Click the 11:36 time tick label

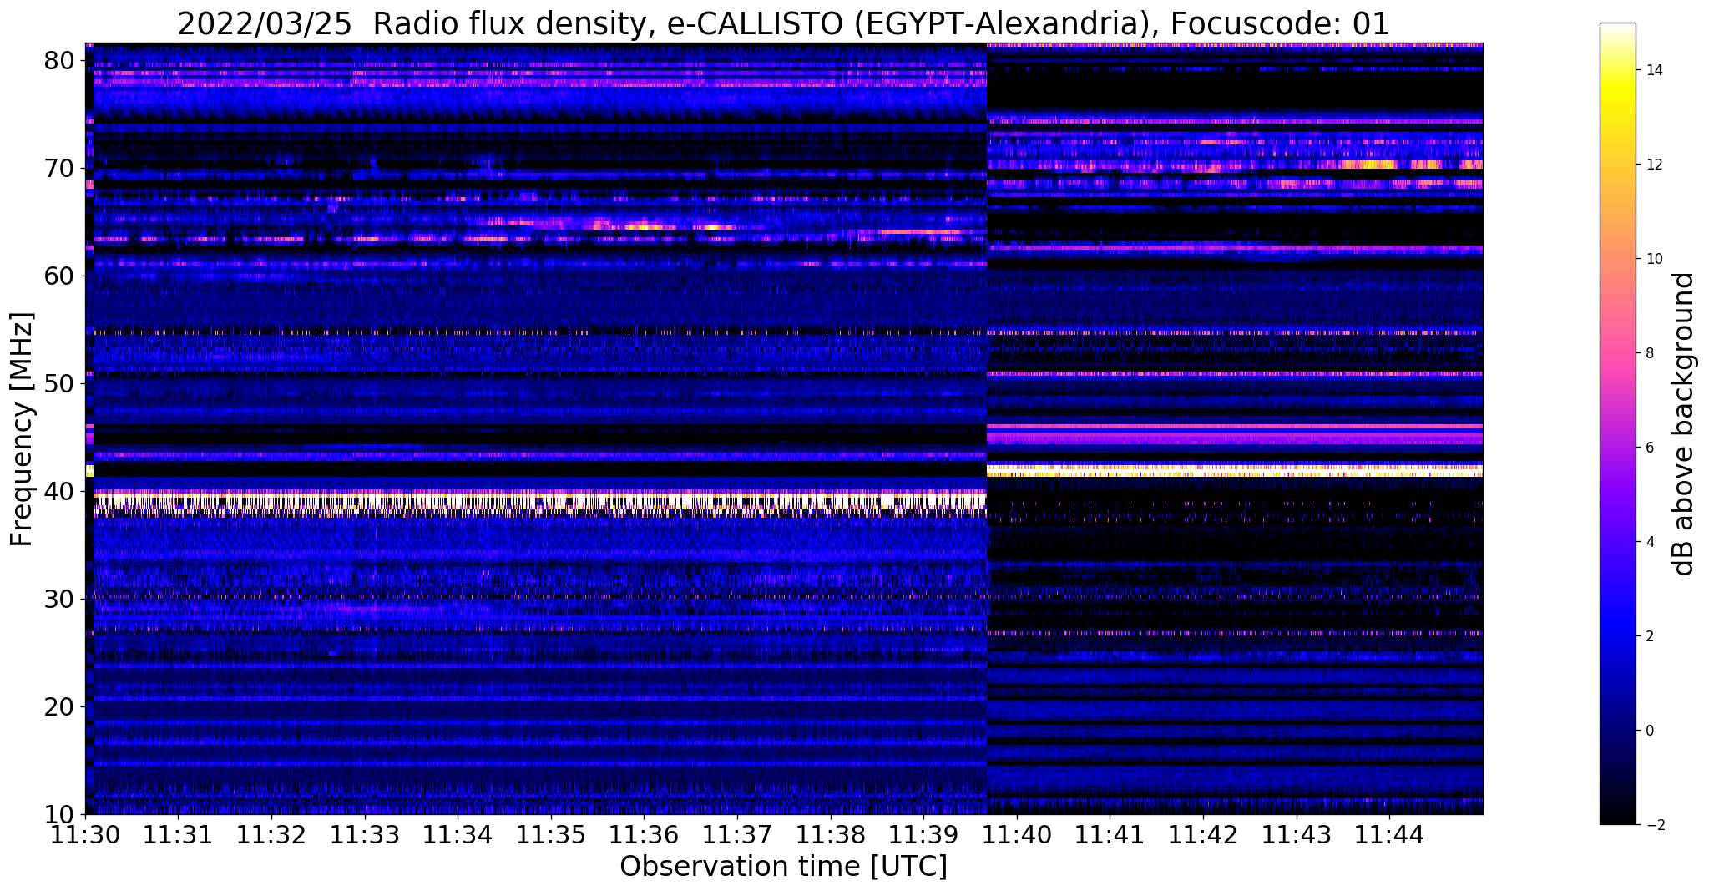[x=645, y=834]
